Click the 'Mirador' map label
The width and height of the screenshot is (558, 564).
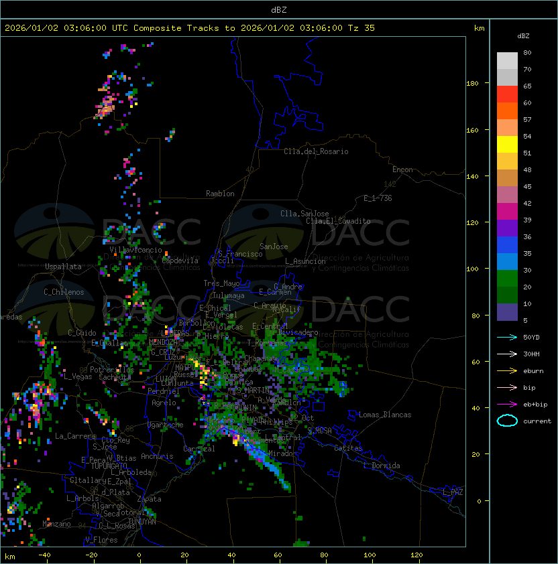(283, 453)
